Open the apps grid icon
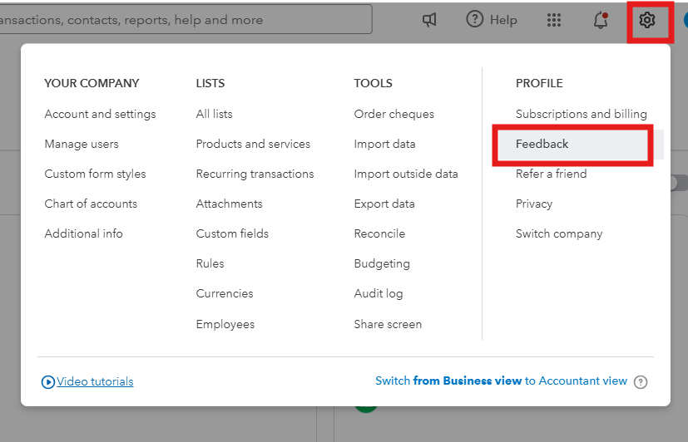 [554, 20]
